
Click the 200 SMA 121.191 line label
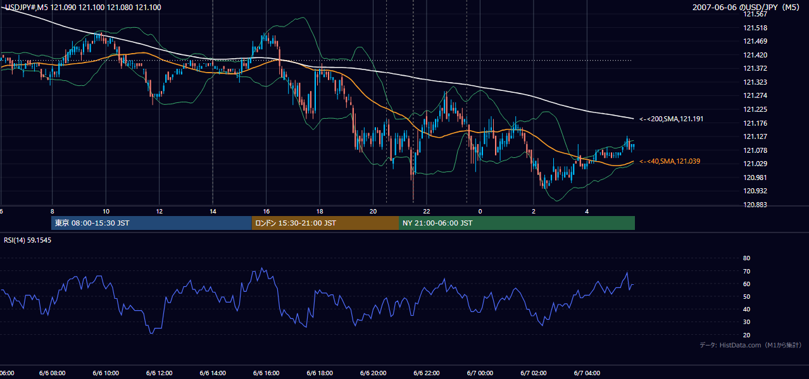coord(671,119)
